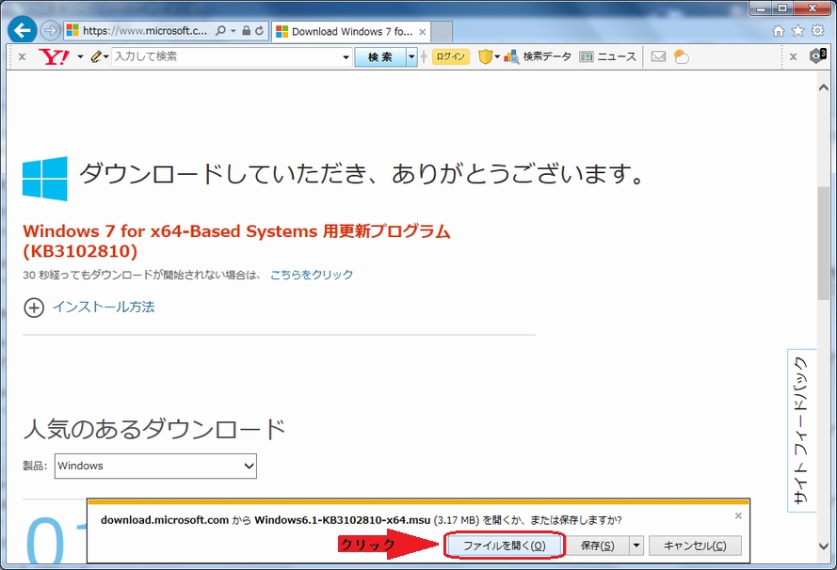This screenshot has width=837, height=570.
Task: Click 保存(S) button
Action: (x=598, y=546)
